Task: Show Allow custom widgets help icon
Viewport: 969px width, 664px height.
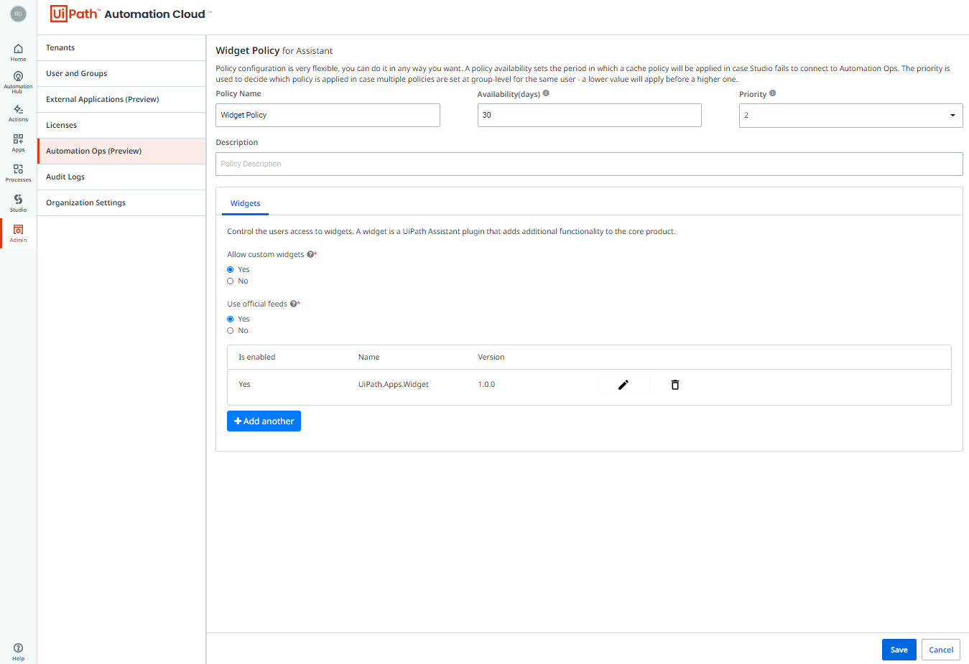Action: 310,254
